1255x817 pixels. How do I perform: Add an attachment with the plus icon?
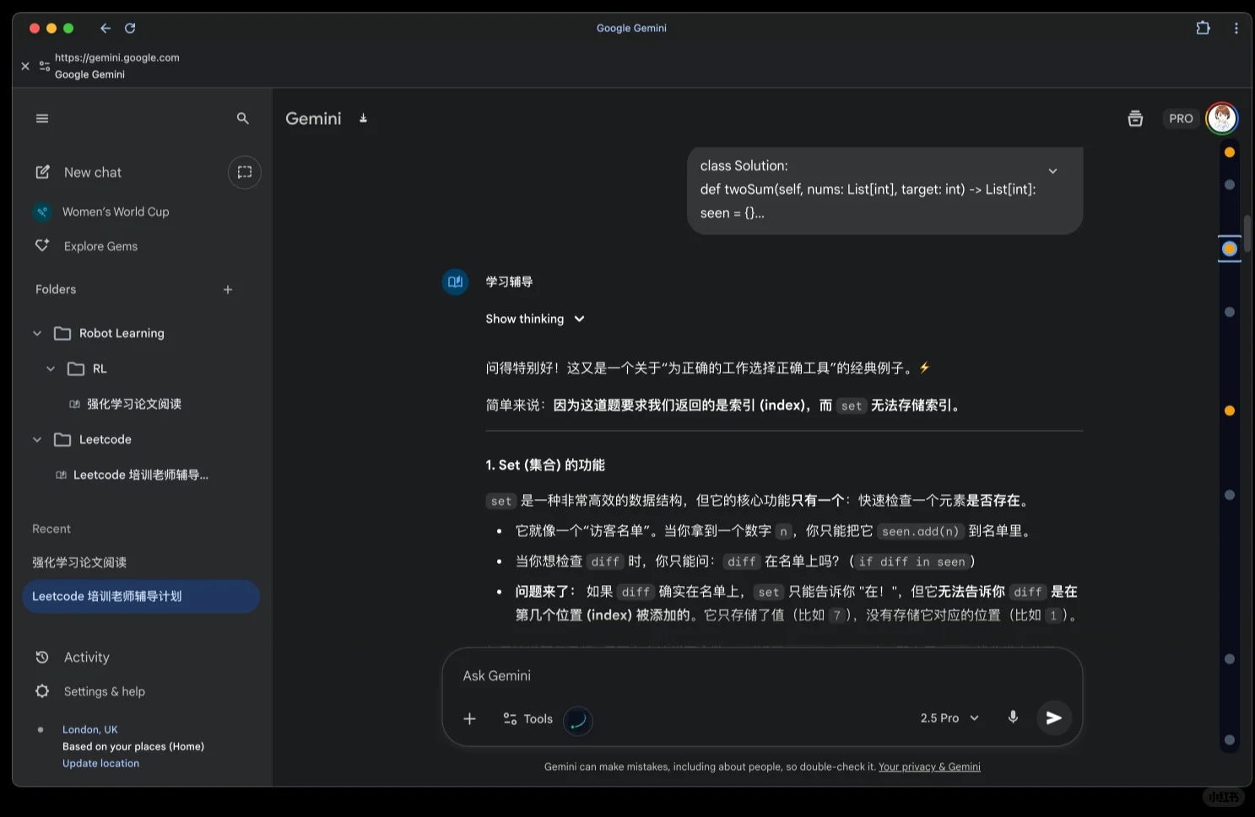click(470, 718)
